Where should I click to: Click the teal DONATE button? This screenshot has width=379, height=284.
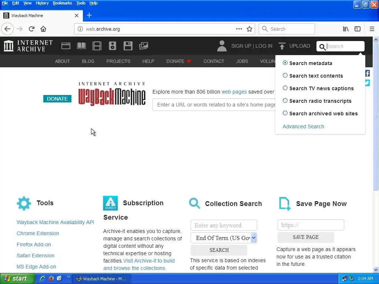click(57, 98)
